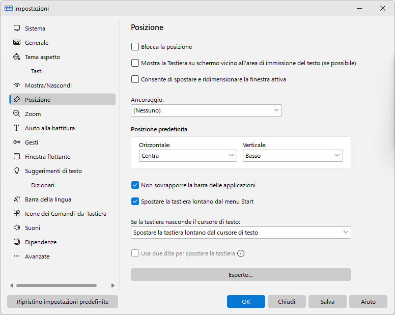Viewport: 395px width, 315px height.
Task: Click the Posizione pin icon
Action: [x=17, y=99]
